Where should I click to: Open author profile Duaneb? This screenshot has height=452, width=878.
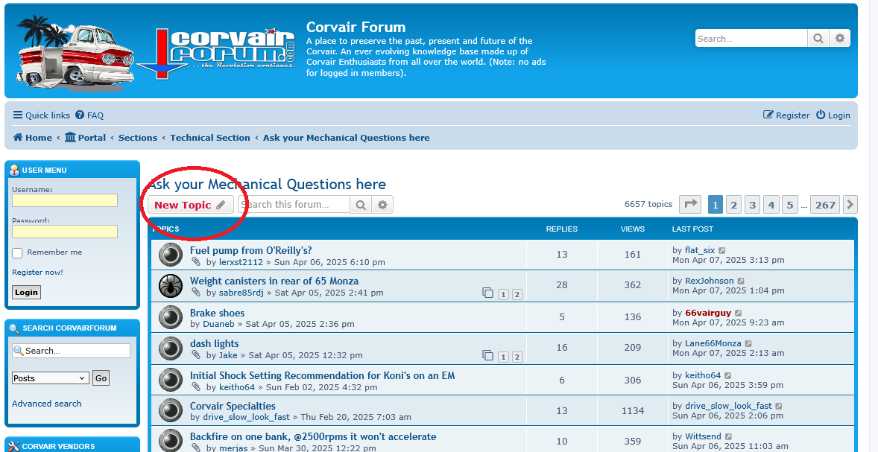pyautogui.click(x=218, y=324)
